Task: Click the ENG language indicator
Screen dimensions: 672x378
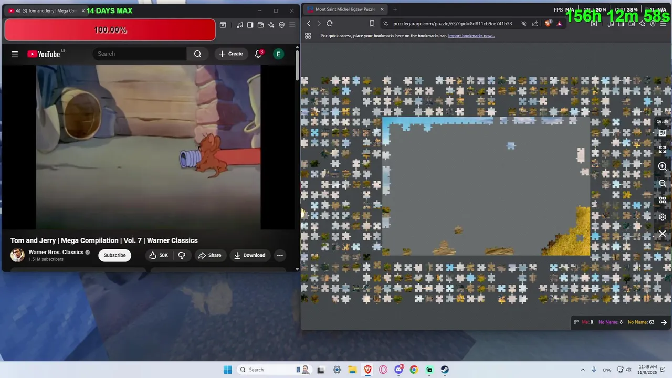Action: 607,370
